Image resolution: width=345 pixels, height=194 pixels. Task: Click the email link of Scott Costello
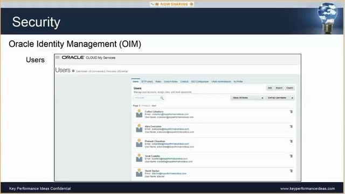[x=170, y=158]
